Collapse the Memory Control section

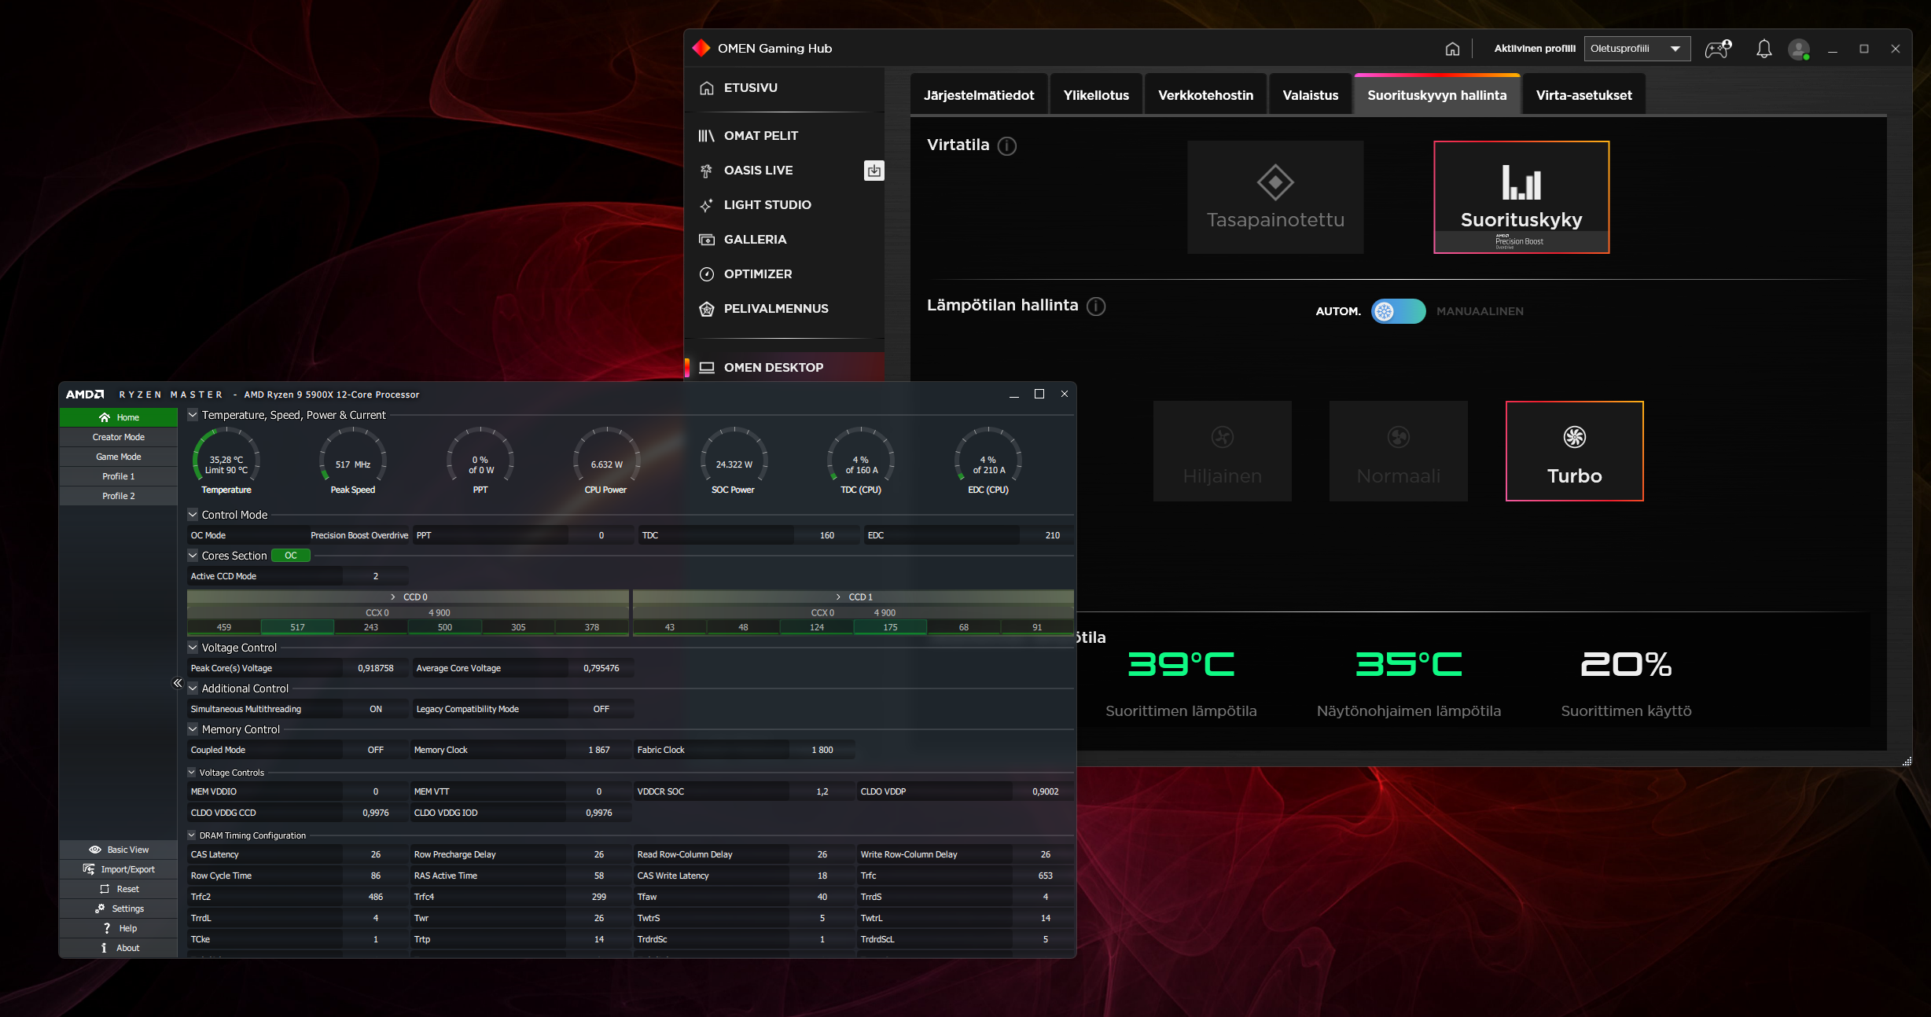click(192, 729)
